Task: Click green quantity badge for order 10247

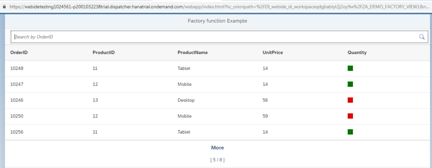Action: (x=350, y=84)
